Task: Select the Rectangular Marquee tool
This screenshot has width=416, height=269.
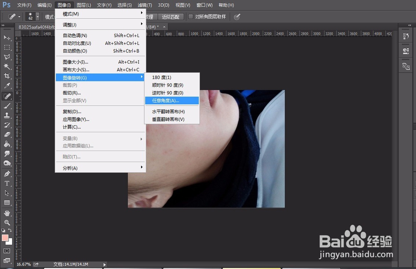Action: [7, 47]
